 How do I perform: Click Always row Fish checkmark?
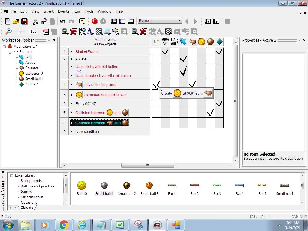tap(183, 59)
